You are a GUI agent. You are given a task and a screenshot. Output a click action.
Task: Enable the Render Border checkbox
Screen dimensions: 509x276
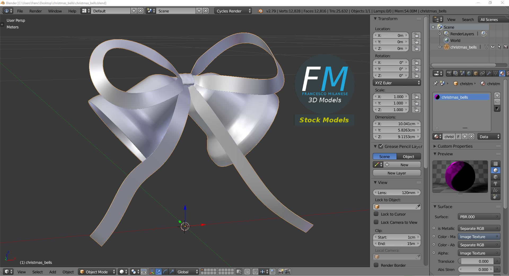coord(376,265)
